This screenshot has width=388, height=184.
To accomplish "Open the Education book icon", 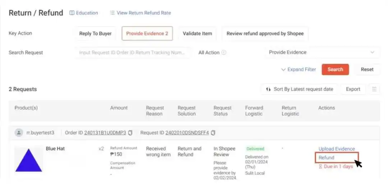I will point(72,13).
